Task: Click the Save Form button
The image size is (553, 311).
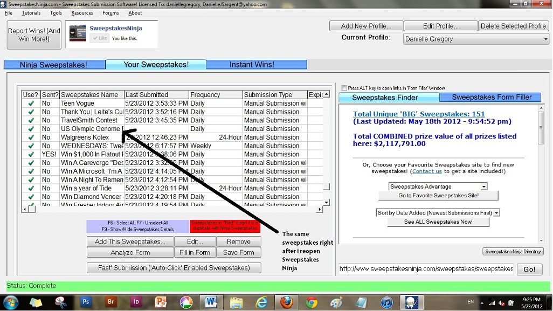Action: (238, 252)
